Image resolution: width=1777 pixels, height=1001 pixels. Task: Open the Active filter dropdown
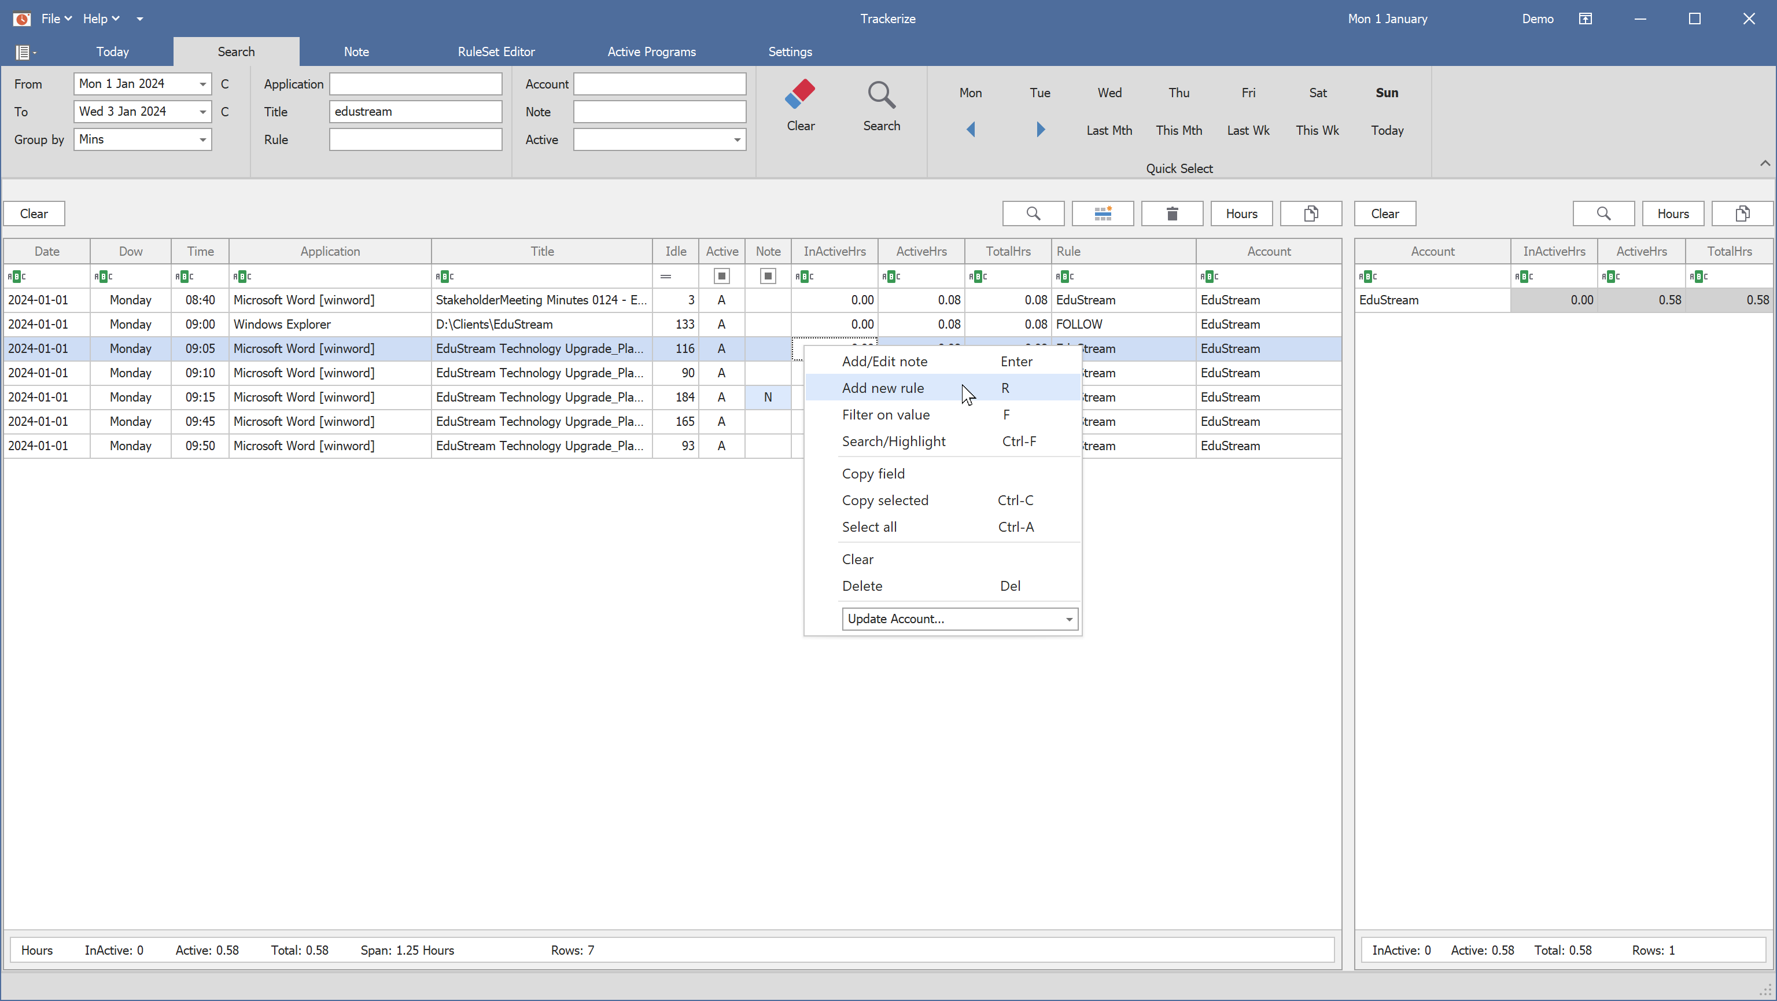[x=737, y=140]
